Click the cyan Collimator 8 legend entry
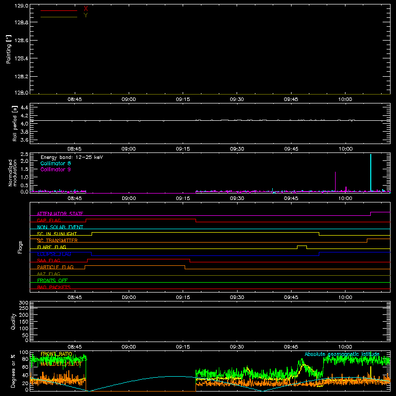 click(55, 163)
